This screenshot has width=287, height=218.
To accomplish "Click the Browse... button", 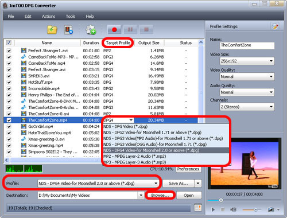I will tap(160, 195).
